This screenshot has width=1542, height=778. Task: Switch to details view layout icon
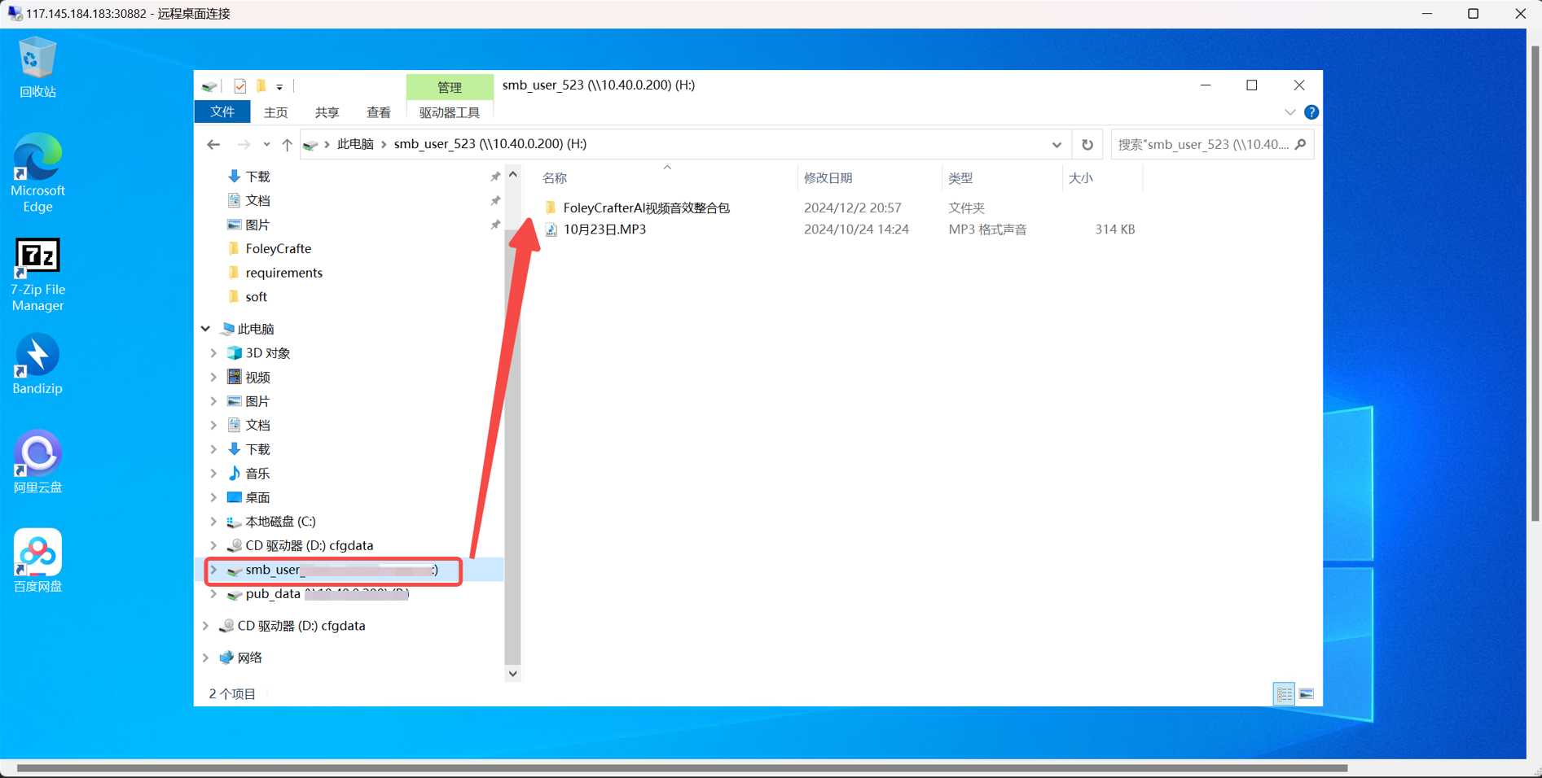(1284, 694)
